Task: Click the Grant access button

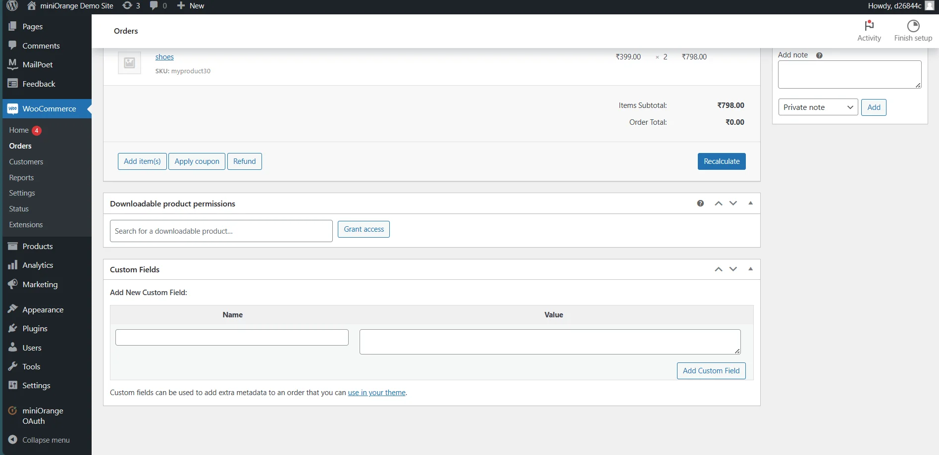Action: pyautogui.click(x=364, y=229)
